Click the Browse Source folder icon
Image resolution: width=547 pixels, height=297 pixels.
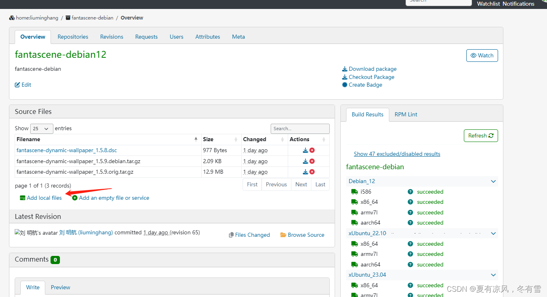[x=283, y=235]
